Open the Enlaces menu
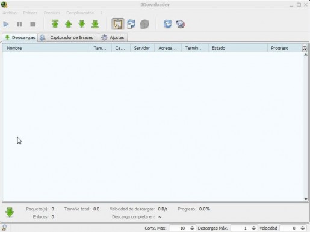The image size is (310, 232). coord(30,13)
